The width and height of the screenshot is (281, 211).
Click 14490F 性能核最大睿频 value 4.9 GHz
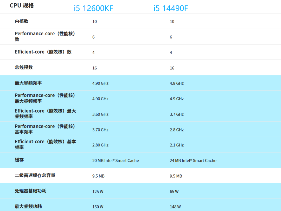(x=177, y=99)
